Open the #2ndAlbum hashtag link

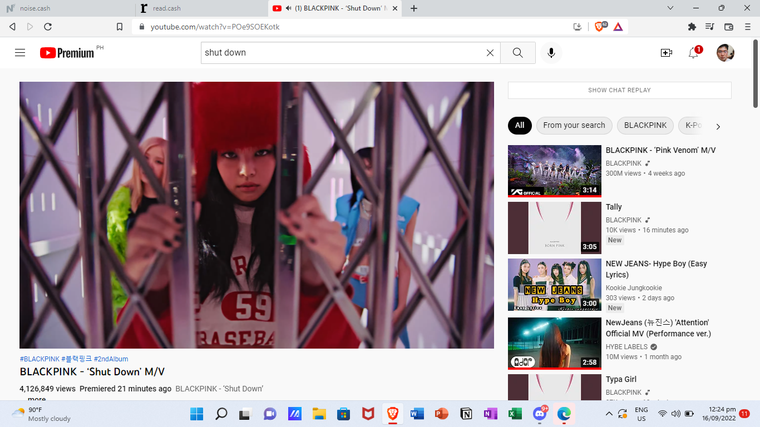[111, 359]
